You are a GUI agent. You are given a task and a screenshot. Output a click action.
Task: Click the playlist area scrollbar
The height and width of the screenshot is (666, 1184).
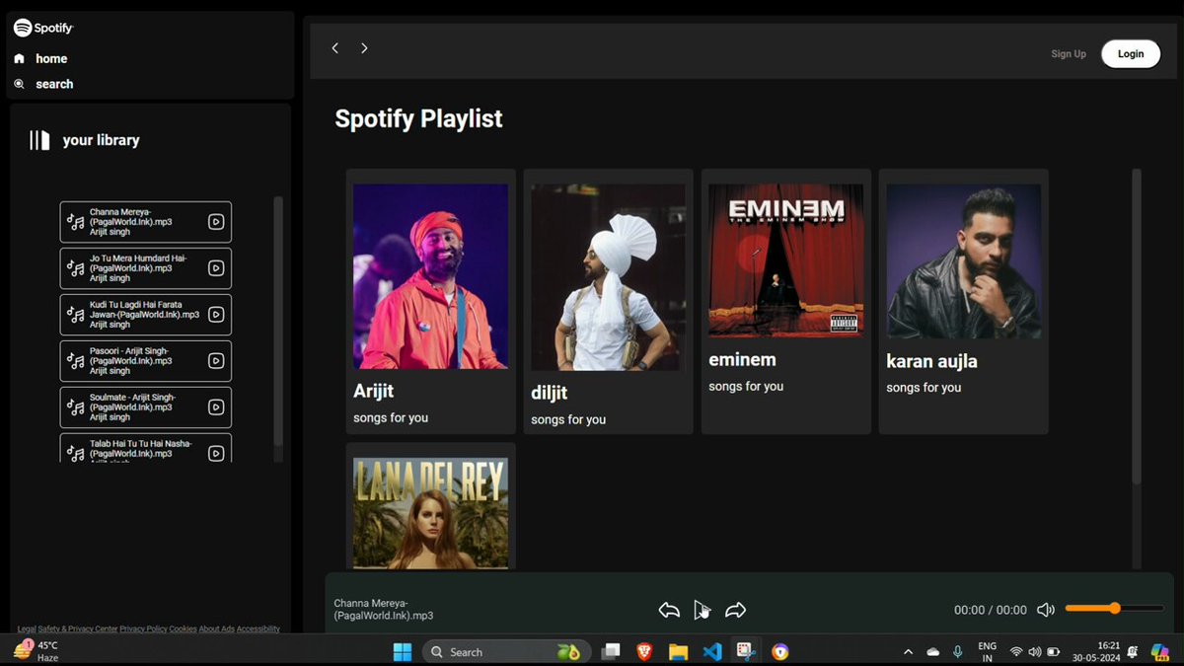(x=1137, y=326)
